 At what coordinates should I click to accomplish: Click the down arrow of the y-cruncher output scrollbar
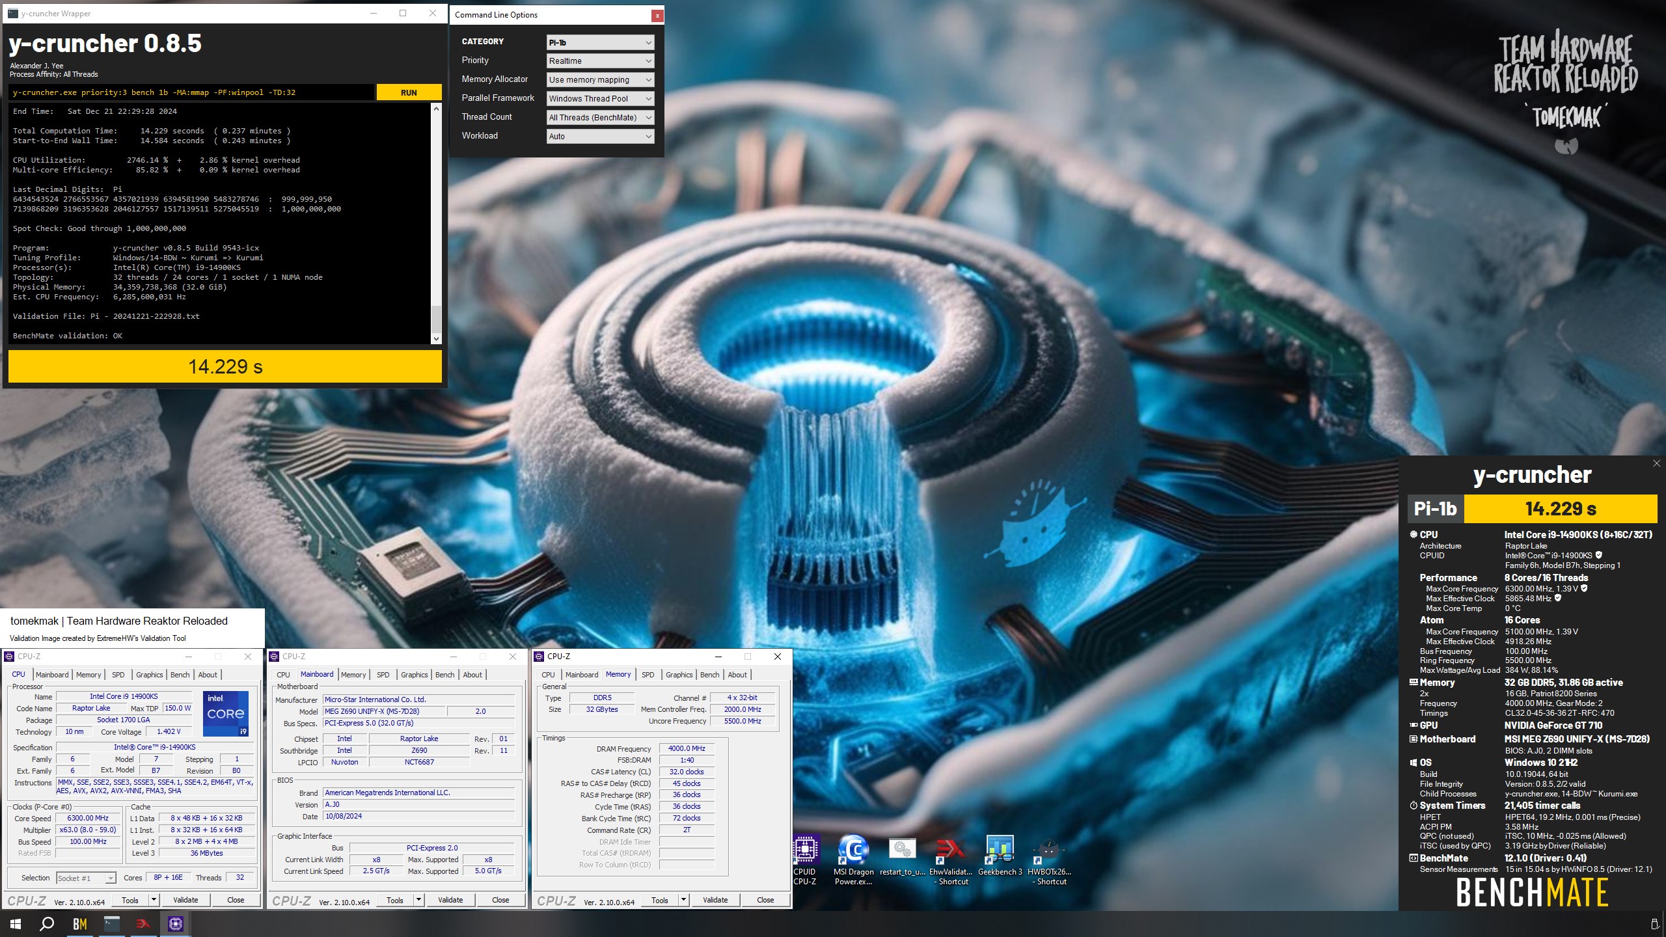point(436,338)
